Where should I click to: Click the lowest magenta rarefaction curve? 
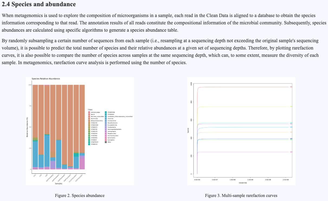click(244, 152)
